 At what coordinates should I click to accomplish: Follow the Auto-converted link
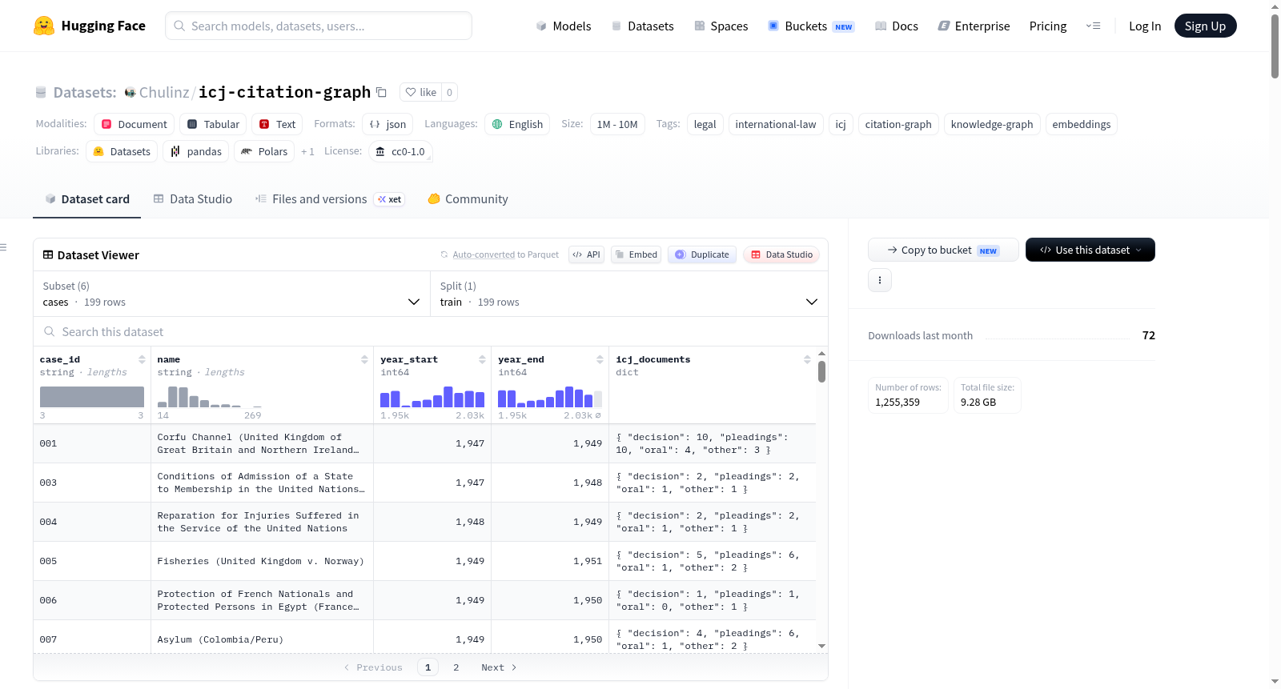point(484,254)
